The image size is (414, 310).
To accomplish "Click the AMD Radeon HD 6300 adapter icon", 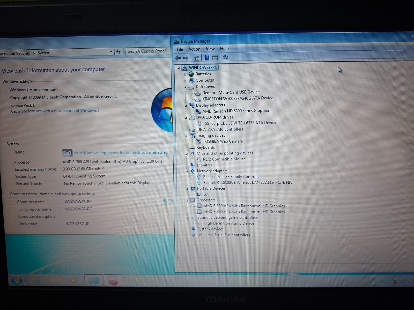I will click(198, 111).
